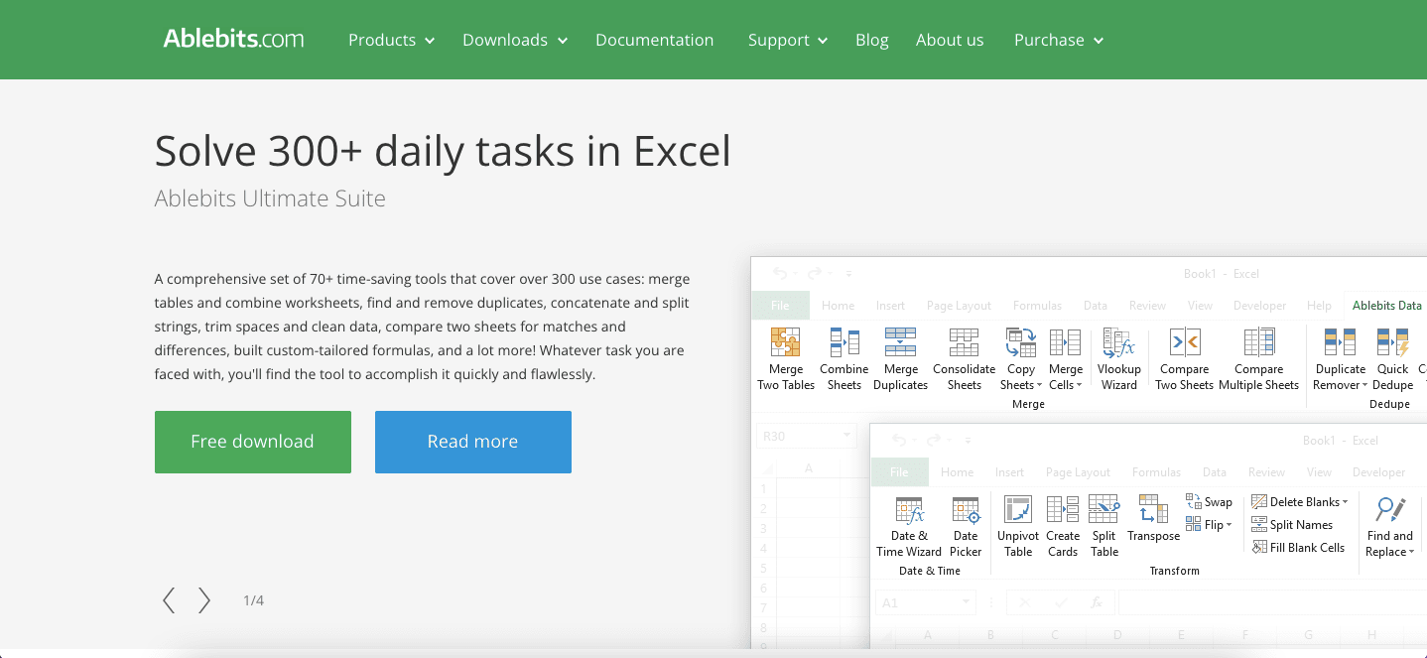Click Merge Two Tables icon
This screenshot has width=1427, height=658.
pos(786,359)
